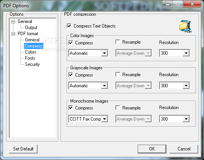Open Fonts options page

(x=30, y=58)
